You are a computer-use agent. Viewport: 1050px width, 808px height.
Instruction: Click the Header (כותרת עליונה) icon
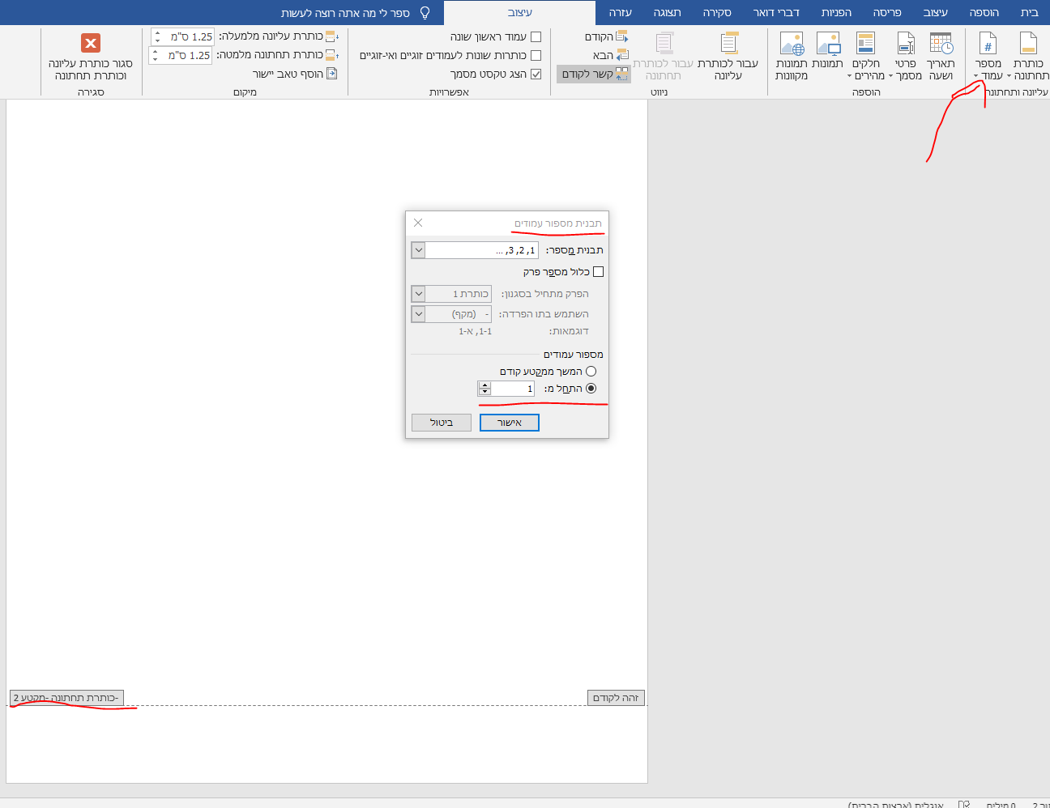point(1027,45)
